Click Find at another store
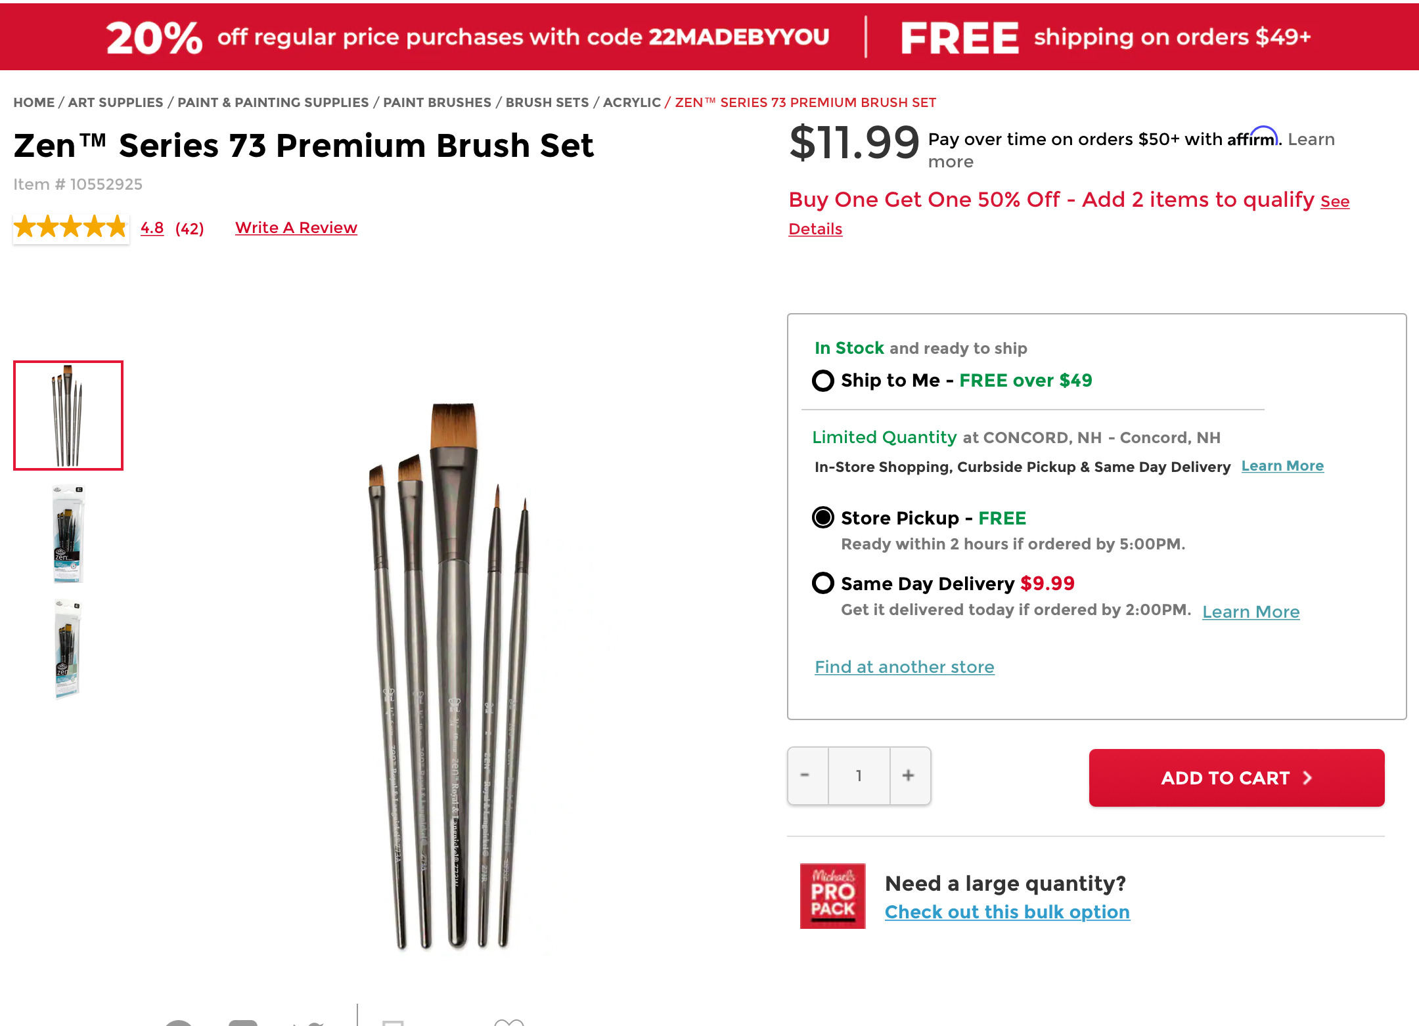 pyautogui.click(x=904, y=667)
